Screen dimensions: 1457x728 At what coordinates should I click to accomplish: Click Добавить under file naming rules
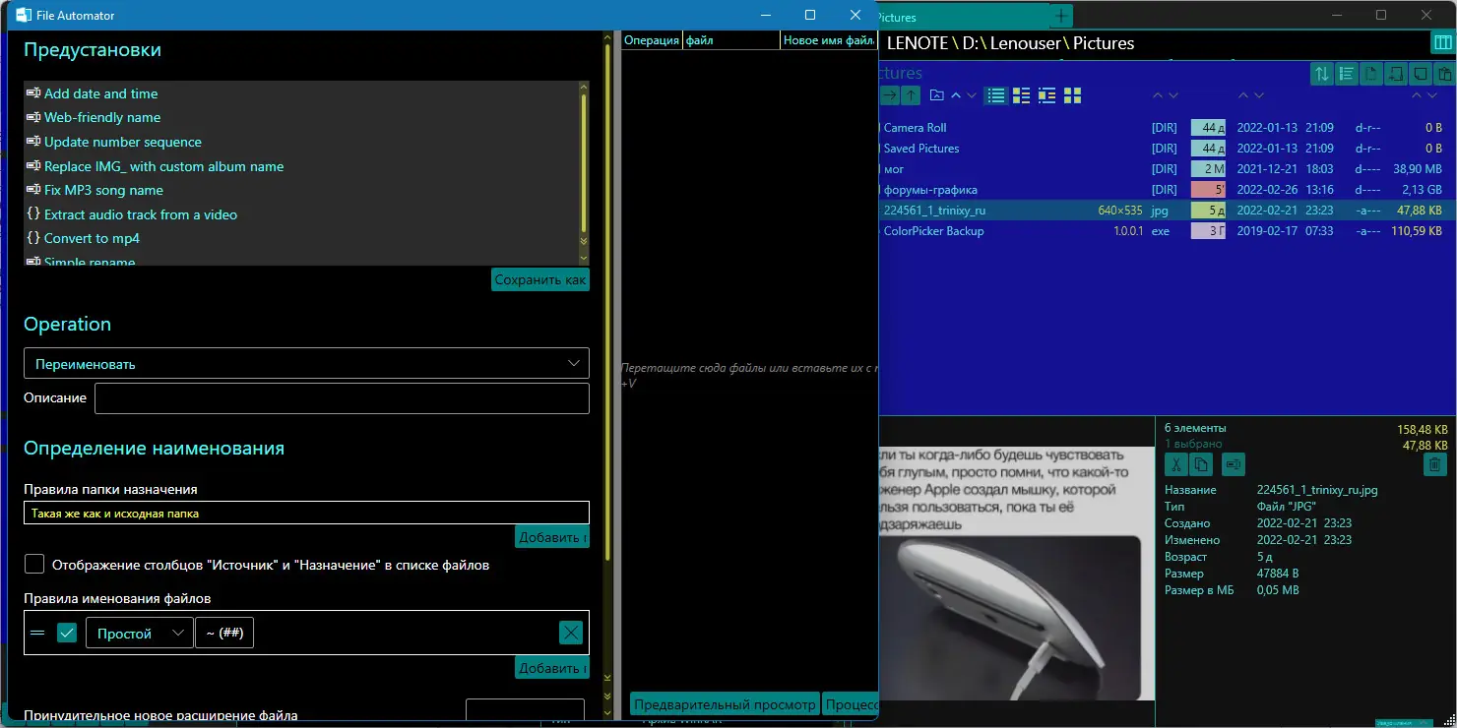coord(552,668)
